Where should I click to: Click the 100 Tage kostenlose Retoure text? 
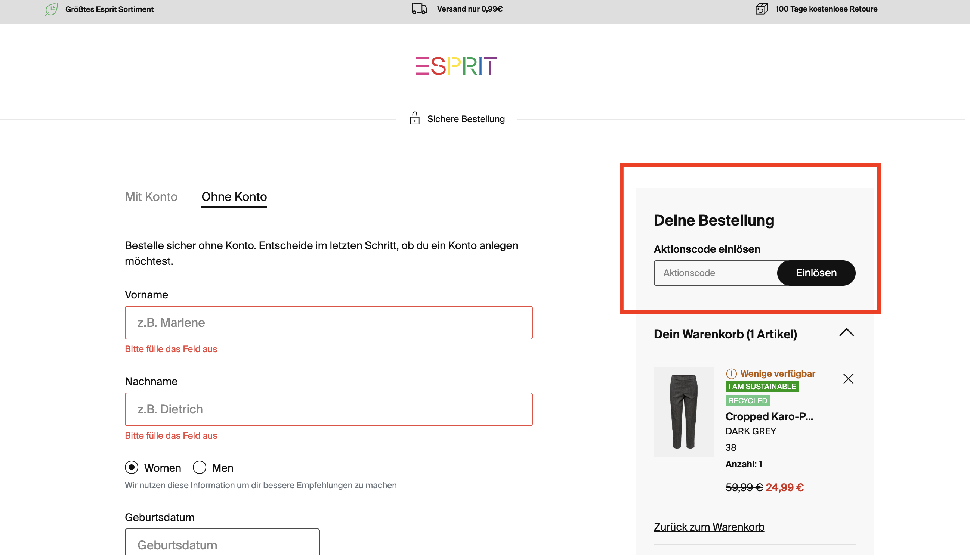(827, 9)
